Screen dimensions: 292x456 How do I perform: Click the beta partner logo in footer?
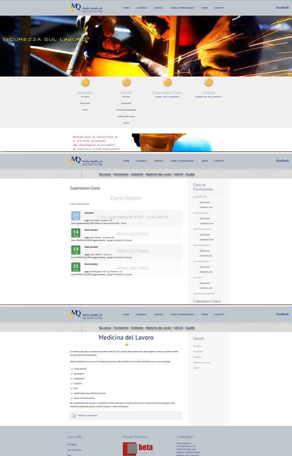tap(138, 449)
